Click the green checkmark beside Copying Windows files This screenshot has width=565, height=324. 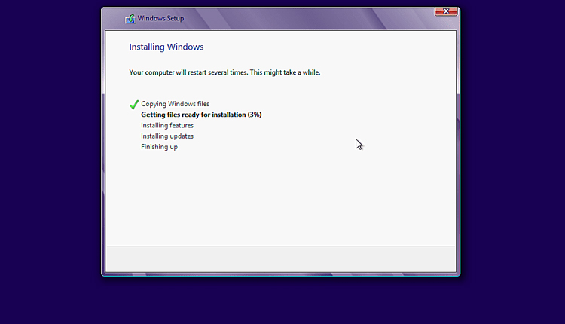134,105
